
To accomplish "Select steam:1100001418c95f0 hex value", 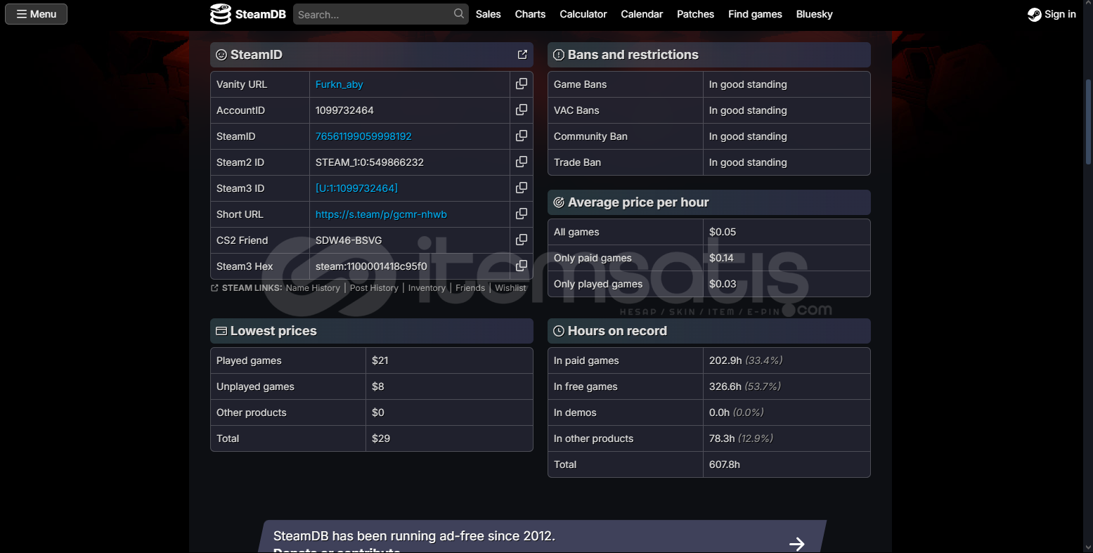I will tap(371, 266).
